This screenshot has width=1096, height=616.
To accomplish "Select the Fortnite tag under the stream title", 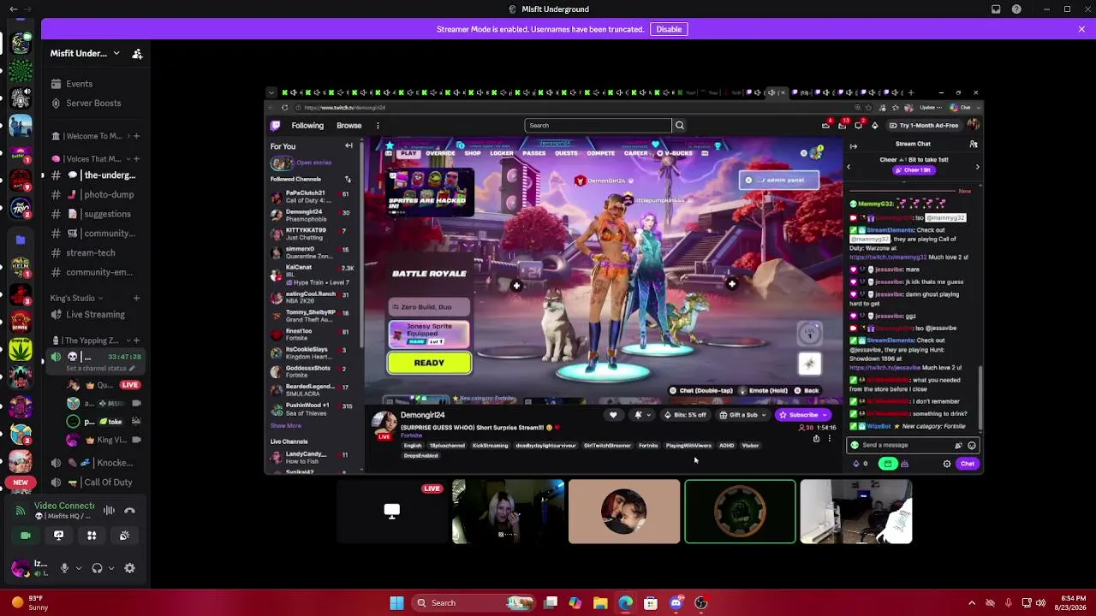I will click(648, 446).
